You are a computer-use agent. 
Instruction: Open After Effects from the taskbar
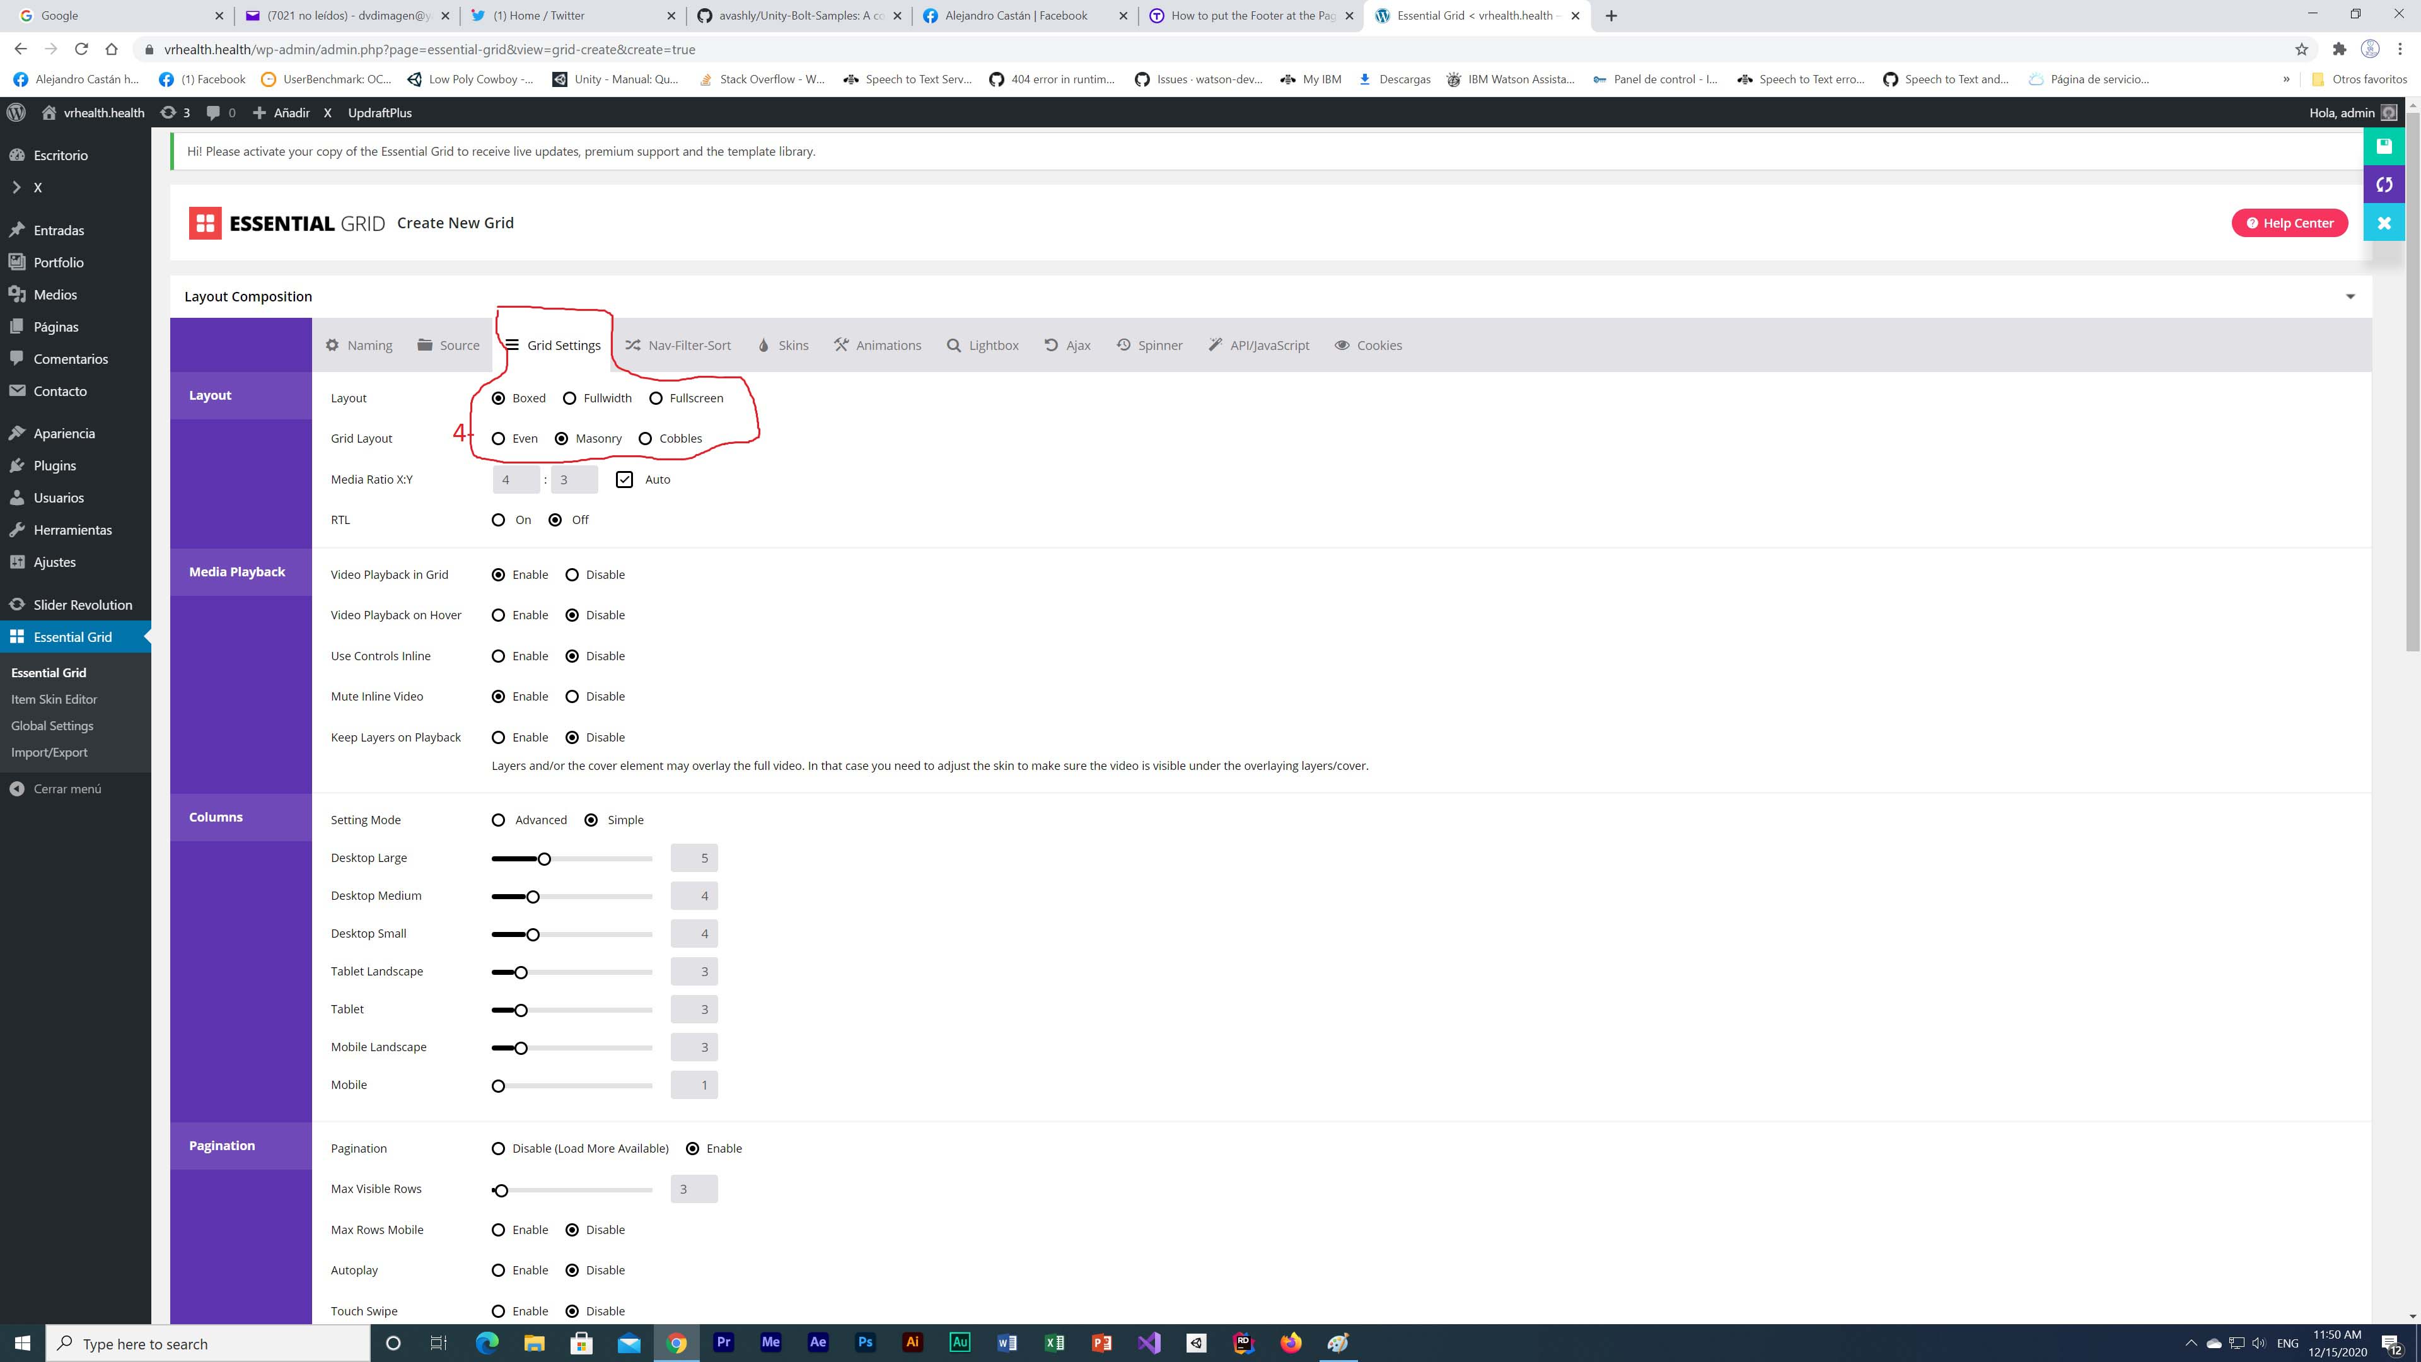pos(818,1342)
